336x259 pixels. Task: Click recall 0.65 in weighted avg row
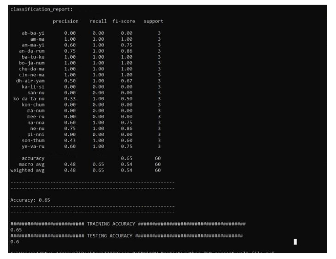[98, 170]
